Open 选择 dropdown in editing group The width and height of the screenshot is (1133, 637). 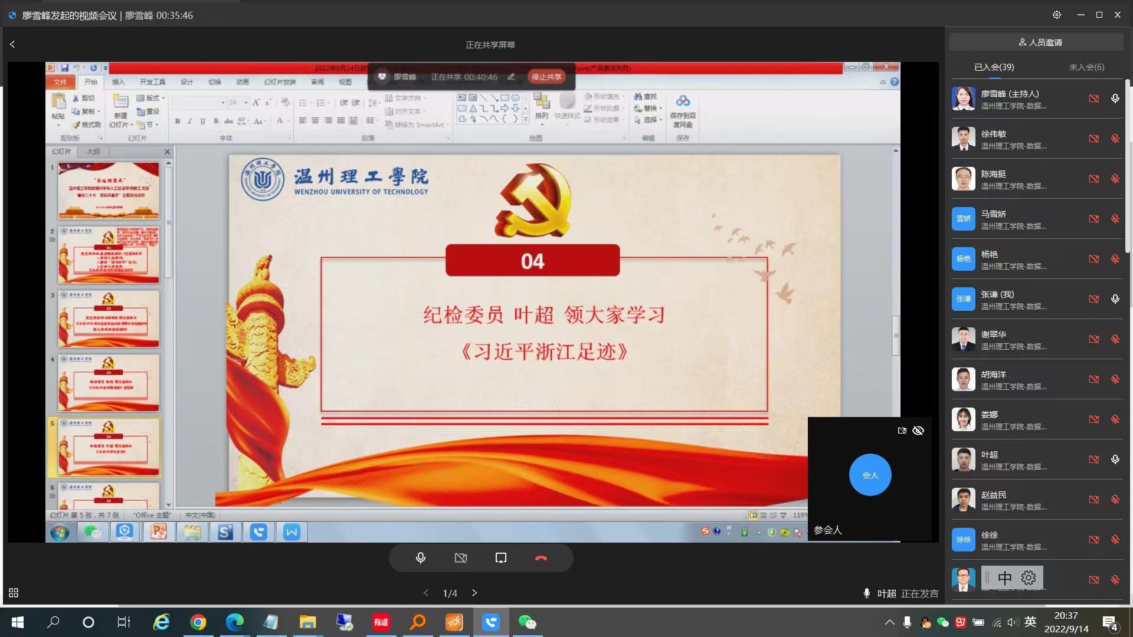648,120
